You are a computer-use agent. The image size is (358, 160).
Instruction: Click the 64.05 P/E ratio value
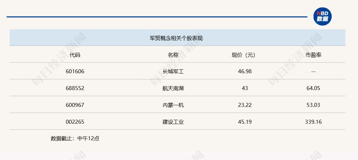[313, 88]
